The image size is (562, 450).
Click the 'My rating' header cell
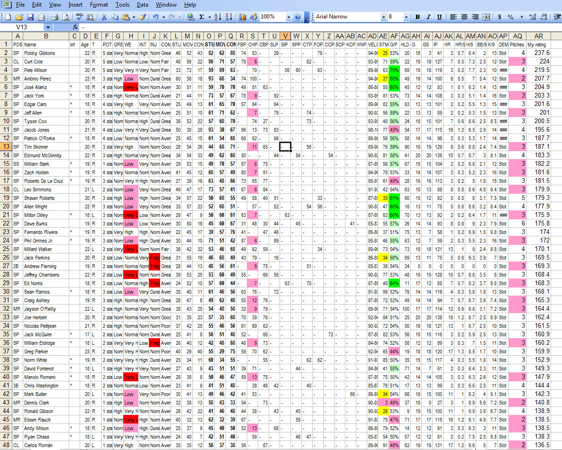tap(538, 45)
